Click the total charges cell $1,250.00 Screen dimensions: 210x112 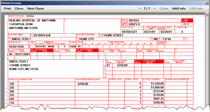(x=156, y=84)
